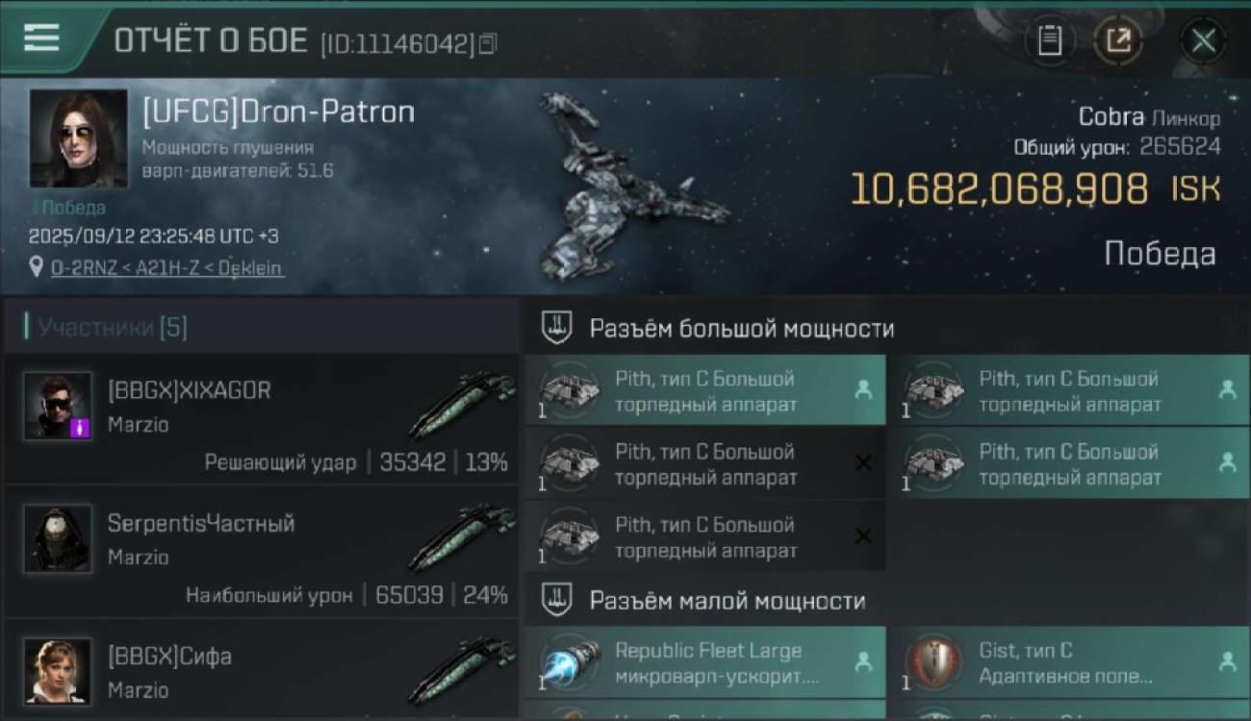Collapse low-power slot section header
This screenshot has width=1251, height=721.
[x=727, y=602]
